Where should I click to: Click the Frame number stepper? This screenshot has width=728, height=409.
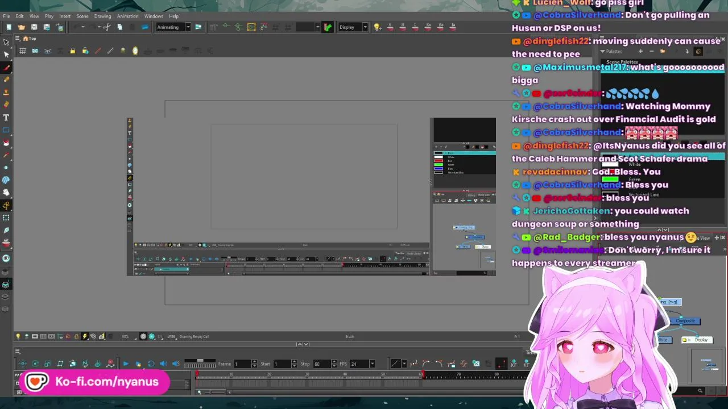point(254,364)
